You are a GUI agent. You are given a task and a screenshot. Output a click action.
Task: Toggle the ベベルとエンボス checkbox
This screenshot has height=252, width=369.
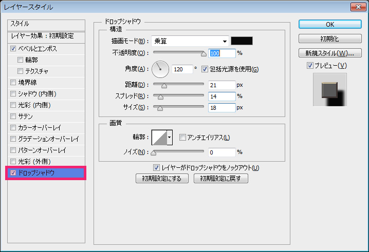pos(13,49)
